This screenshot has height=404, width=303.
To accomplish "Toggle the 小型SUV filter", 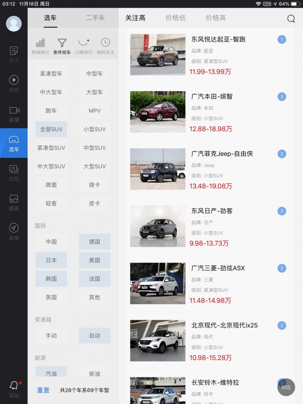I will coord(95,129).
